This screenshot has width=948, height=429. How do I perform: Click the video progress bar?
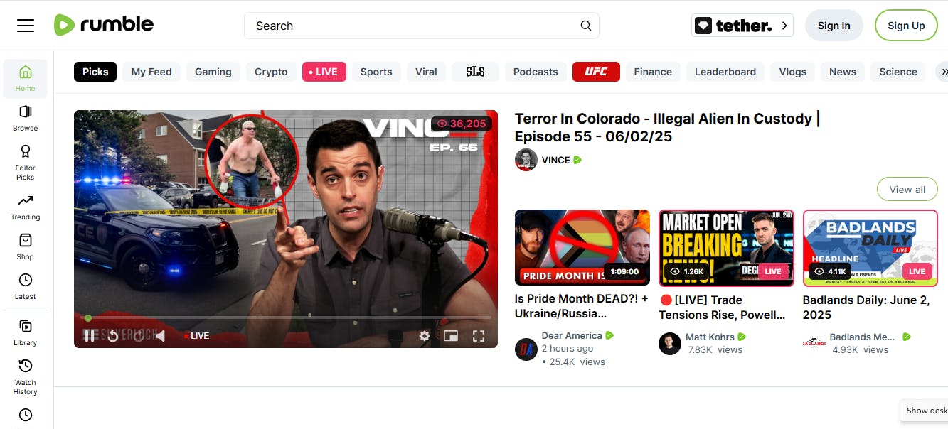click(x=286, y=317)
